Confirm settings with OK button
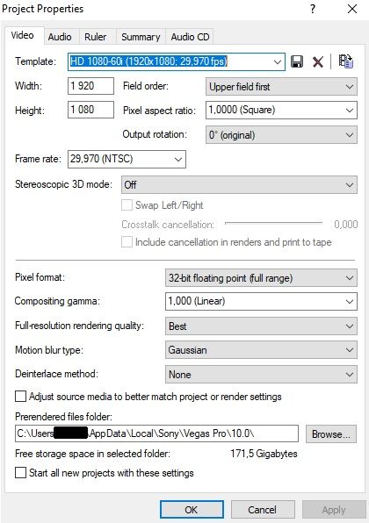This screenshot has height=523, width=369. [192, 510]
